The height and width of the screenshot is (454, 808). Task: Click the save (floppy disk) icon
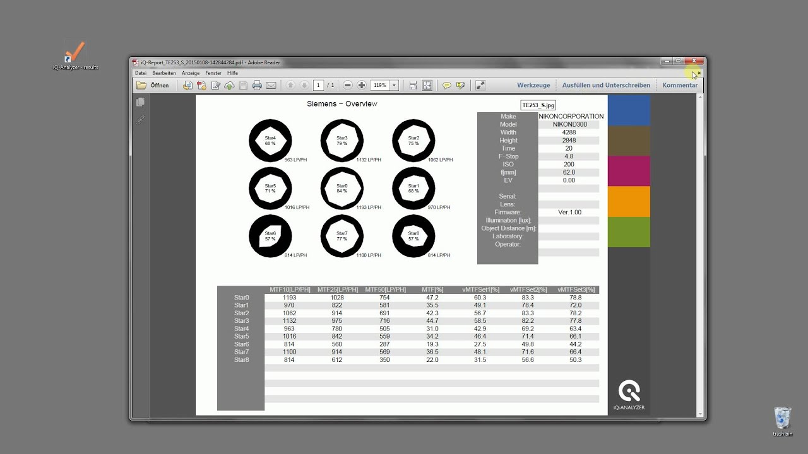[243, 85]
